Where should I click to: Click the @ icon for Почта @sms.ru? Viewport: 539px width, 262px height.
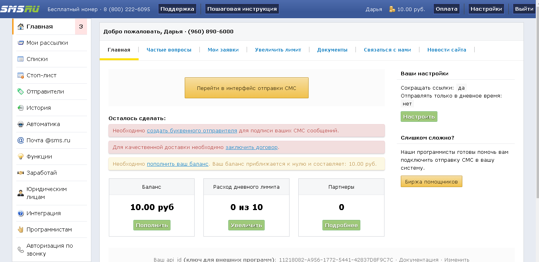coord(21,140)
